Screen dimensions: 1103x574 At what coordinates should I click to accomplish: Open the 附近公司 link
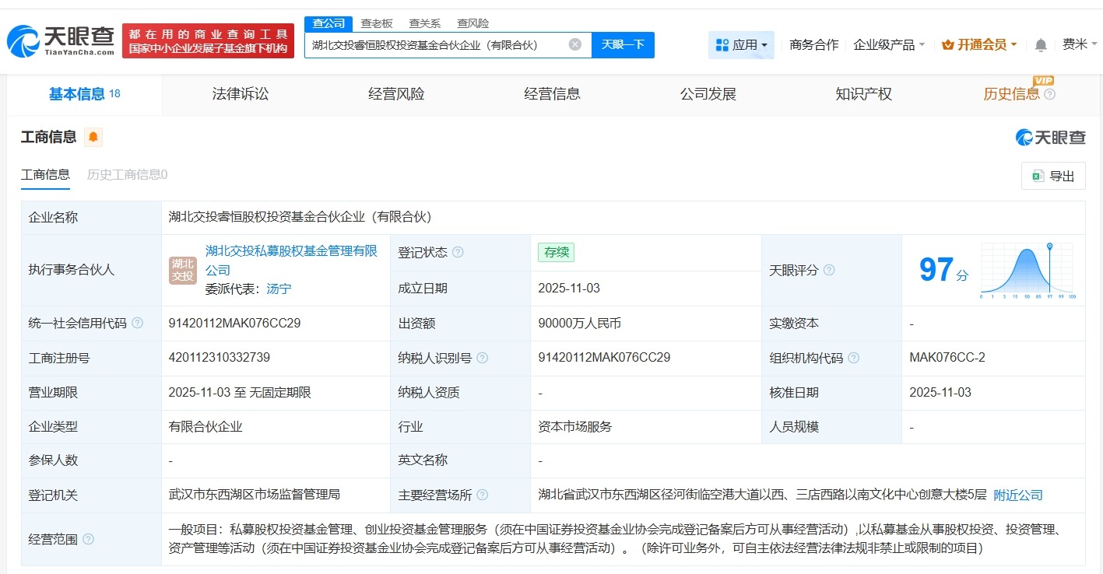pyautogui.click(x=1018, y=495)
